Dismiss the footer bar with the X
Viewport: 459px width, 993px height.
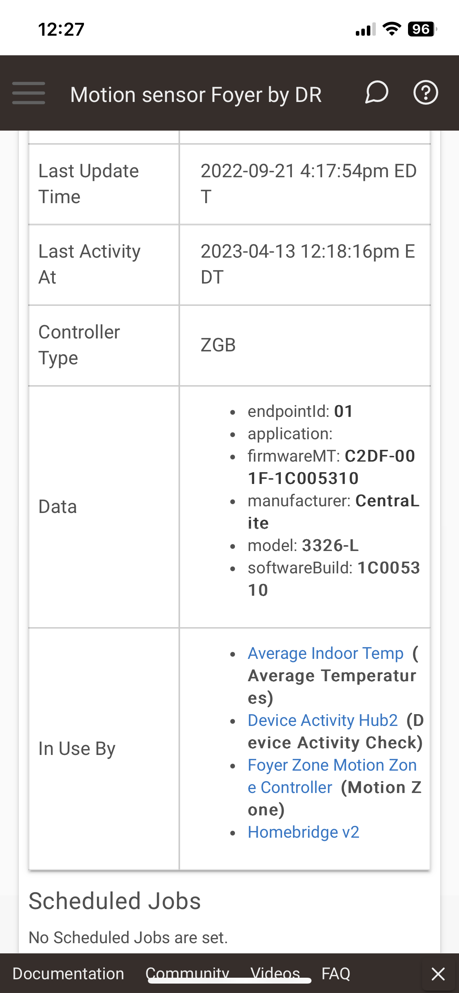click(438, 974)
